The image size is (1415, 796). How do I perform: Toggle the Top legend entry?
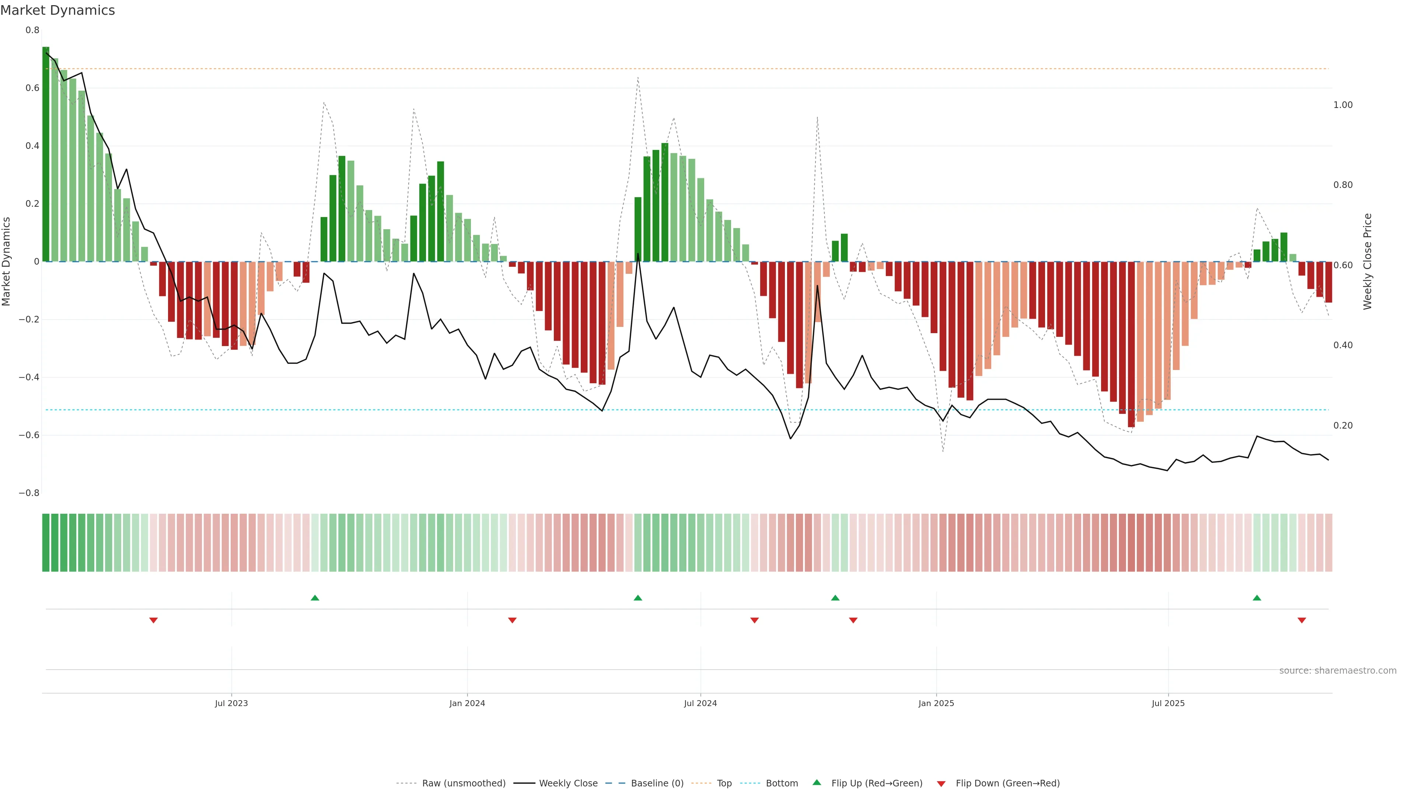pos(724,783)
